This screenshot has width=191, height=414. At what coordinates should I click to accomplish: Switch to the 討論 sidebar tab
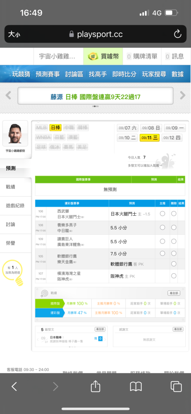16,224
